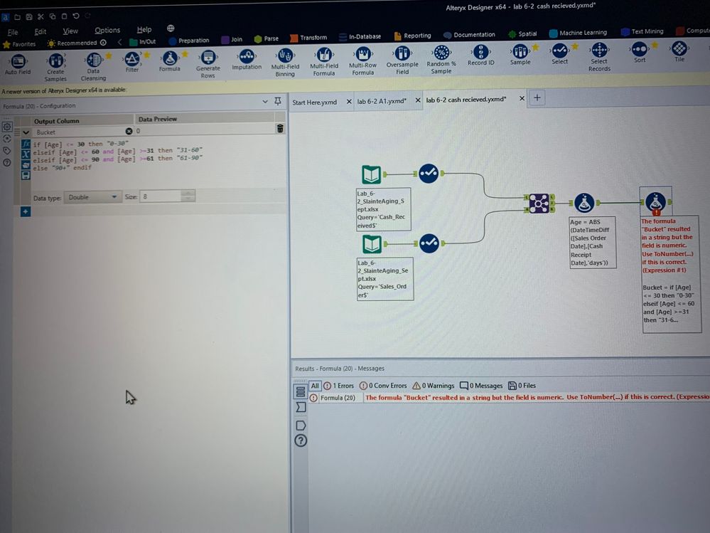Add a new expression with plus button

pos(26,211)
